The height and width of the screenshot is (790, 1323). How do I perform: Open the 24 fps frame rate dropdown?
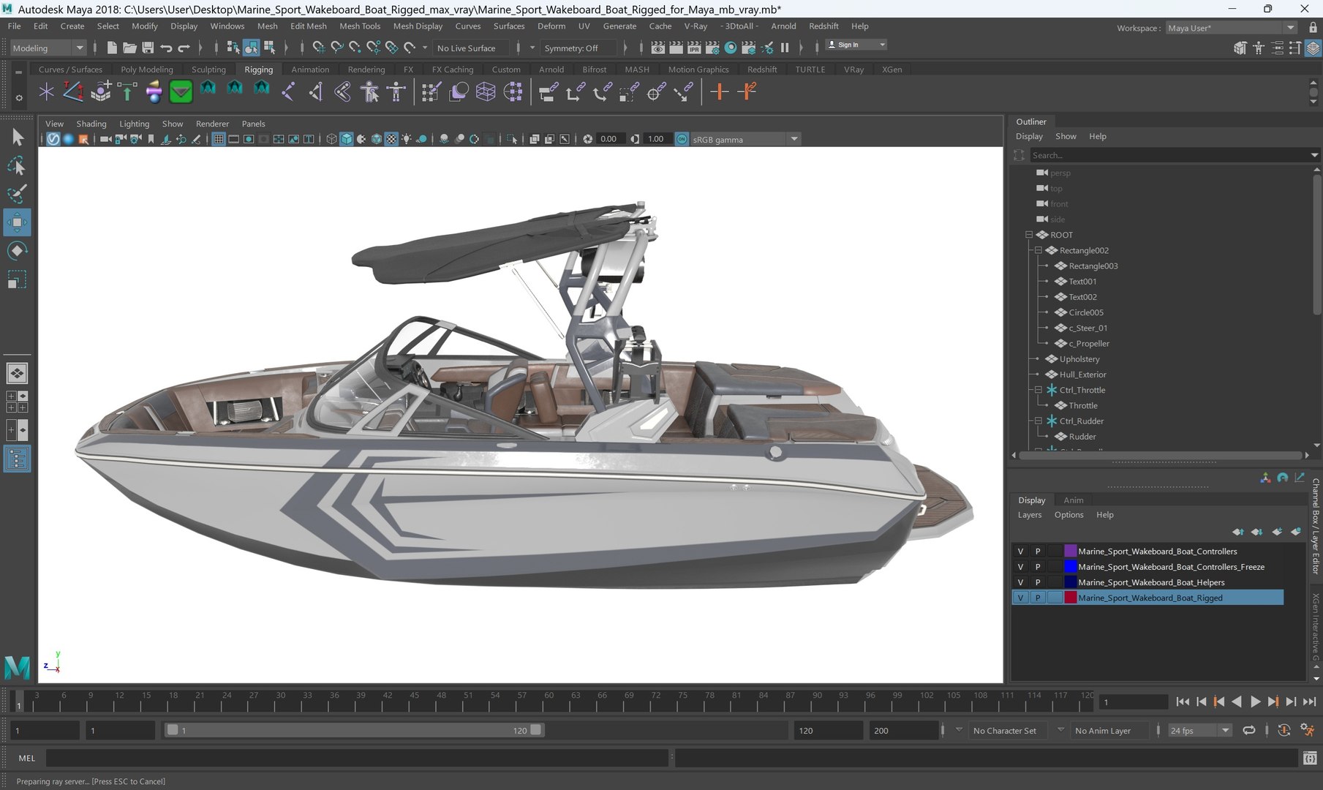(1199, 730)
